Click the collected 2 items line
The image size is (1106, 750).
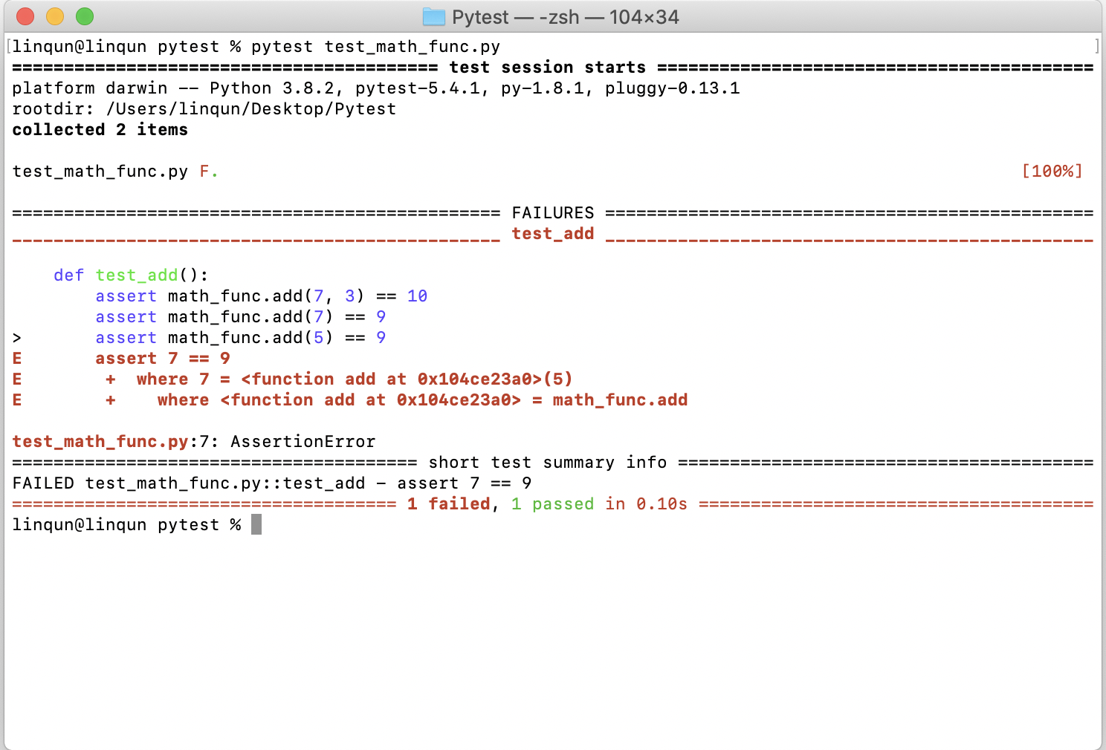100,129
